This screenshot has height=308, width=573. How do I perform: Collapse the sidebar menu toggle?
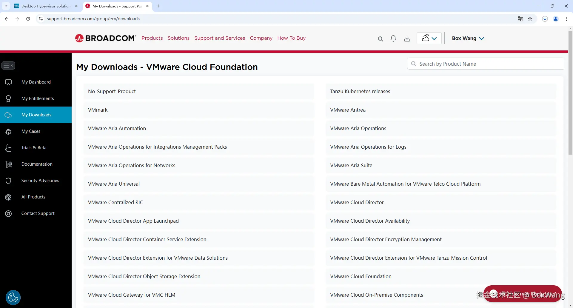click(x=8, y=65)
